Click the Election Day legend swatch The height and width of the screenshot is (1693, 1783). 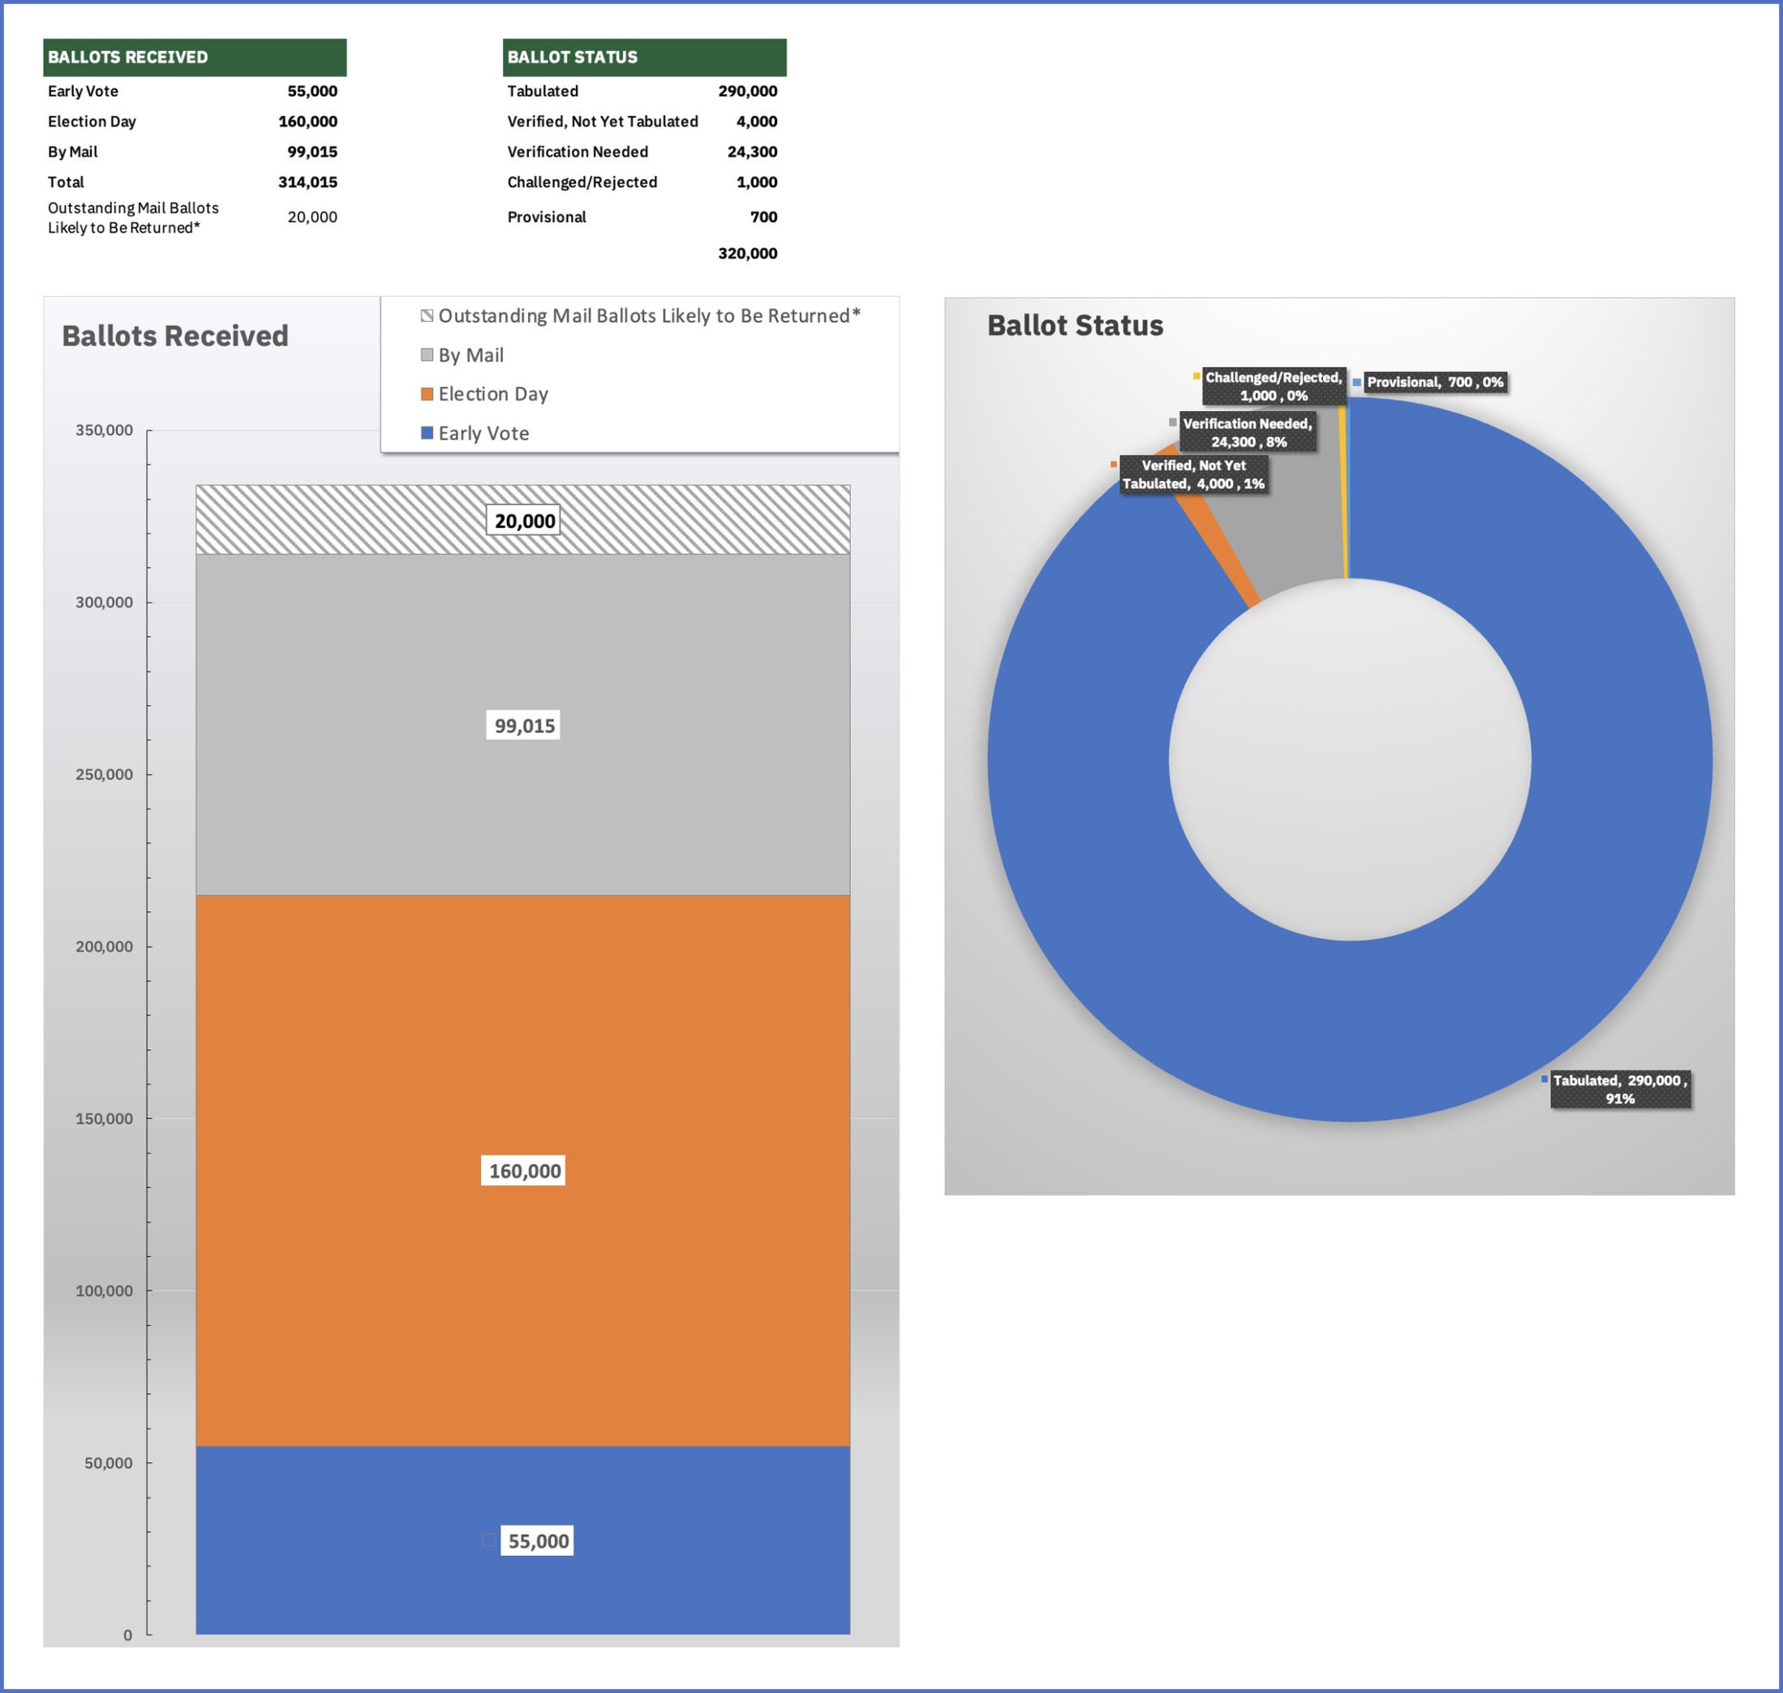click(427, 393)
